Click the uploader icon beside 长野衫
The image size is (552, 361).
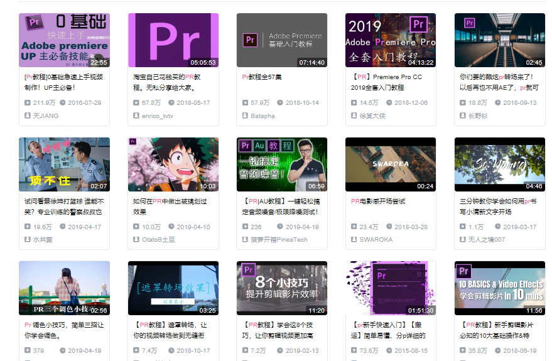click(x=463, y=116)
